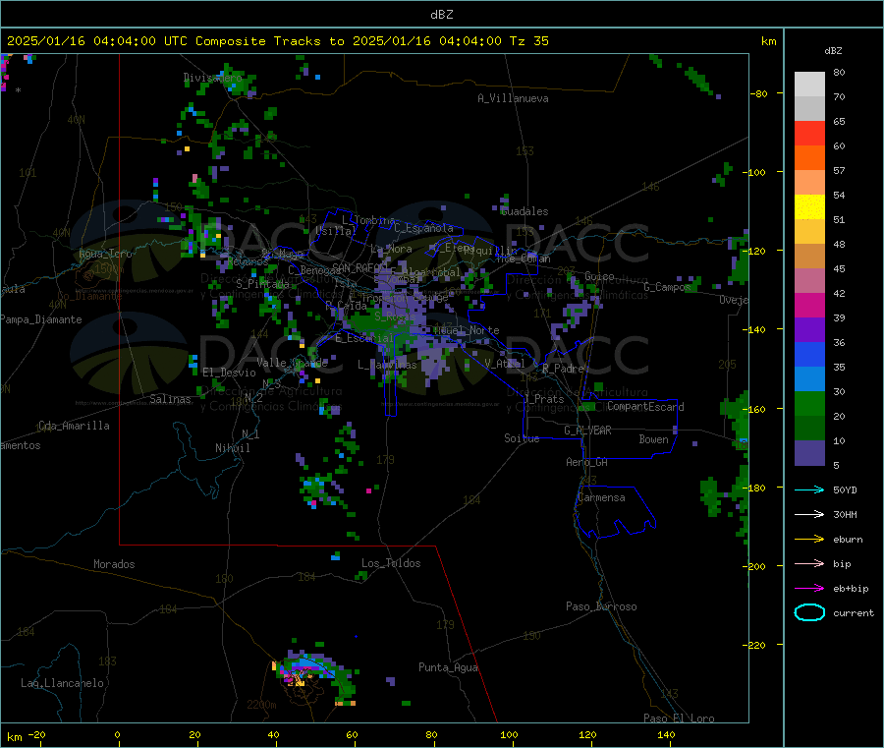Click the 'Morados' map label
Image resolution: width=884 pixels, height=748 pixels.
point(114,564)
